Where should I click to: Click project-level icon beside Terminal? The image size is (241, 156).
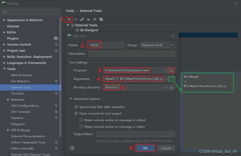(x=56, y=93)
